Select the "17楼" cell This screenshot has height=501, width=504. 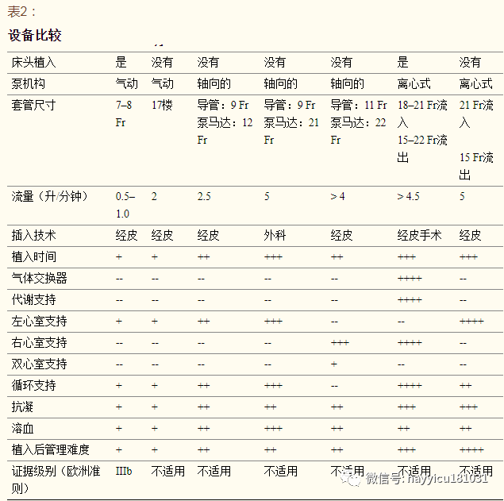(x=163, y=105)
